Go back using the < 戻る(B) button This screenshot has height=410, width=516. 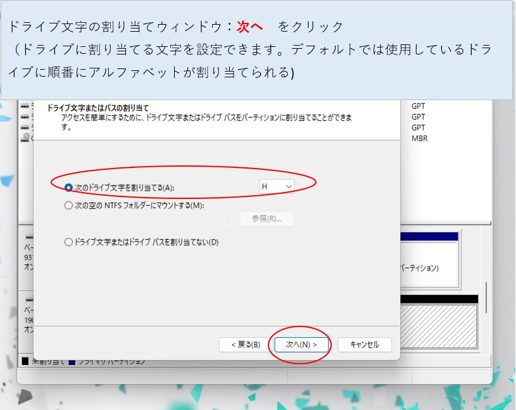click(x=241, y=345)
